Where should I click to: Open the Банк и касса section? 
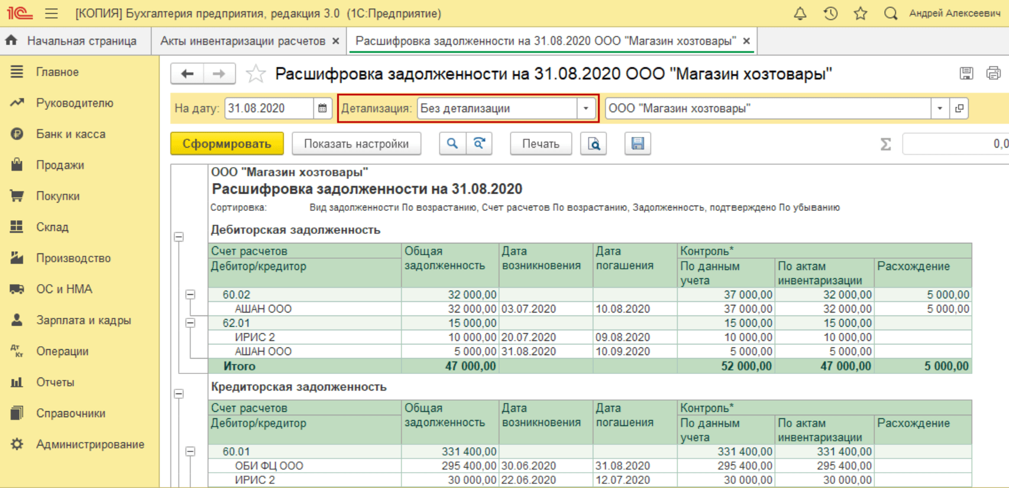point(70,134)
